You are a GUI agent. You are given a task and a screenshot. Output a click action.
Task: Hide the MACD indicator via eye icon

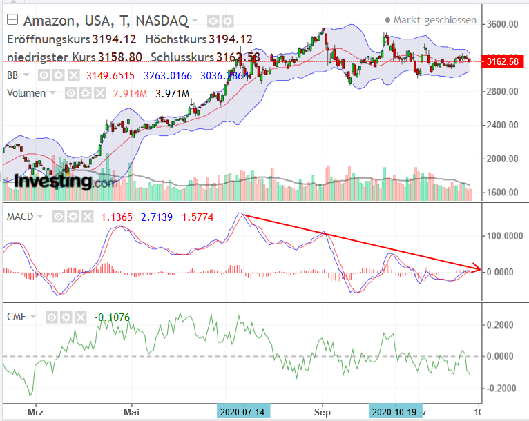click(58, 217)
